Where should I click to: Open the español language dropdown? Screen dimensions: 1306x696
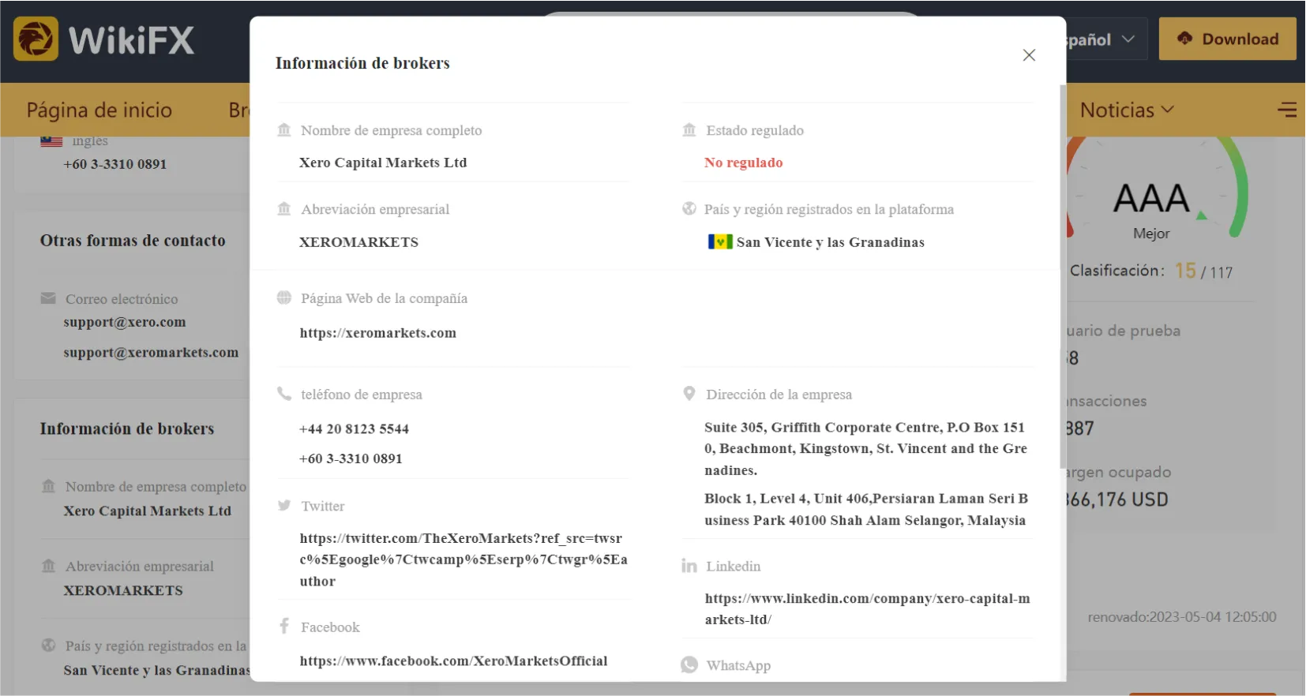[1106, 39]
